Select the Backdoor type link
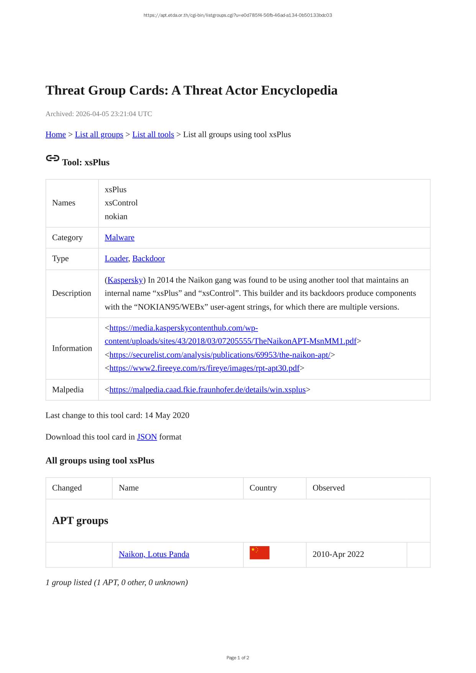 point(148,259)
